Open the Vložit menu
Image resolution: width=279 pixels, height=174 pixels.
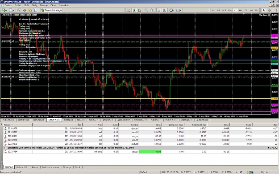pos(26,5)
